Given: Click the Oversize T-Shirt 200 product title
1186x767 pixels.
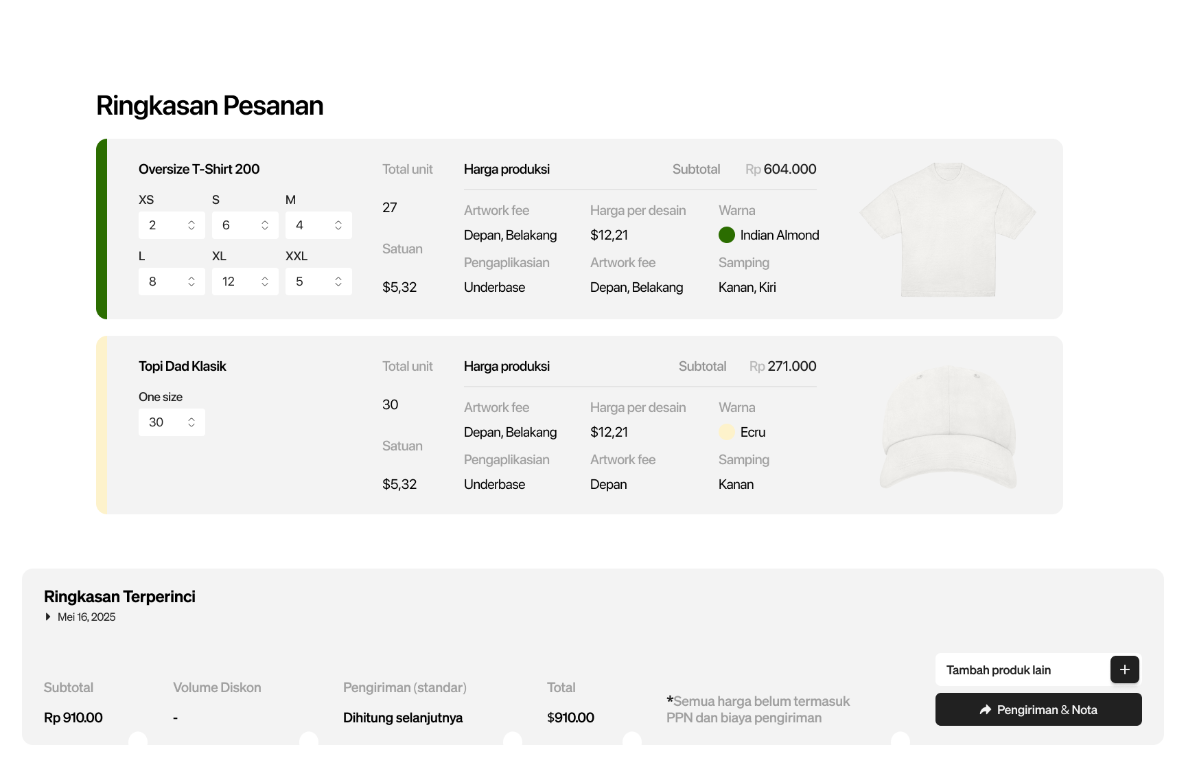Looking at the screenshot, I should (x=199, y=169).
